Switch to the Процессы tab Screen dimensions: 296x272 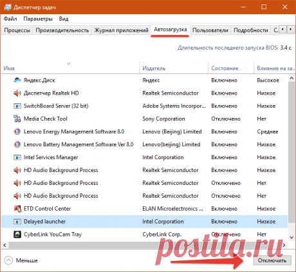pyautogui.click(x=17, y=30)
